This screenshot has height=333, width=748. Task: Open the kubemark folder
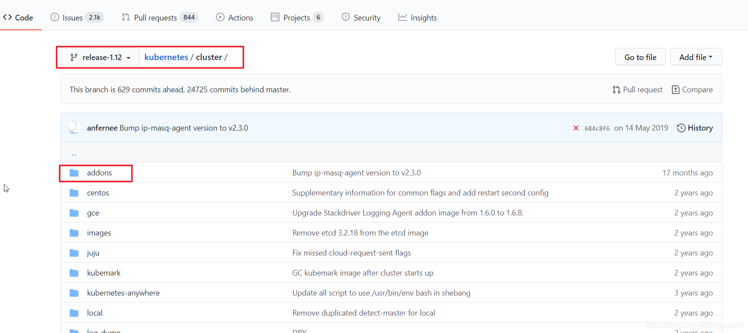coord(104,272)
